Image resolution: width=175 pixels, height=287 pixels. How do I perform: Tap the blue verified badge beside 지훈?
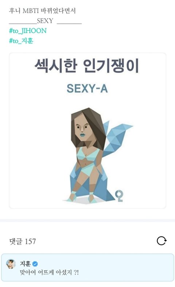tap(35, 264)
